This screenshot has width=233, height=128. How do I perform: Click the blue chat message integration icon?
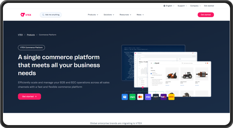coord(125,97)
